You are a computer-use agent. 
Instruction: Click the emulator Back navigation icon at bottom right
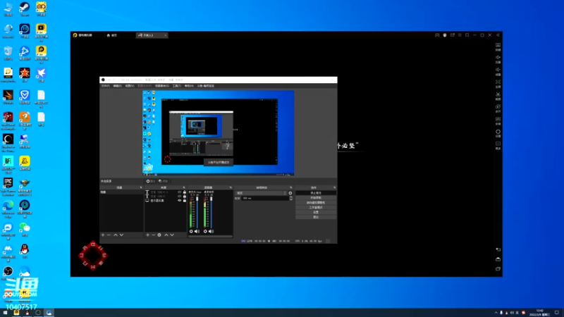pos(498,249)
